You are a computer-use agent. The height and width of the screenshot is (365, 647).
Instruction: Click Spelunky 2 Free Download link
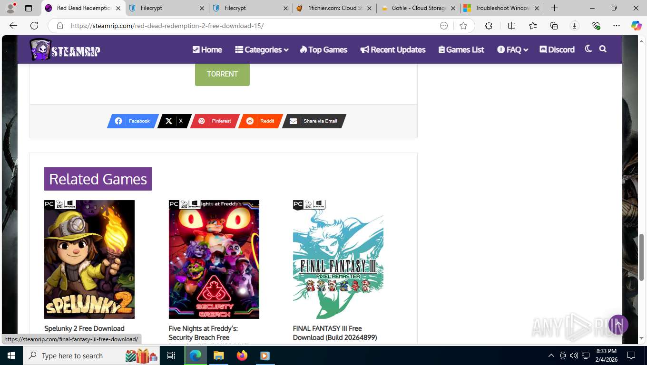coord(84,328)
